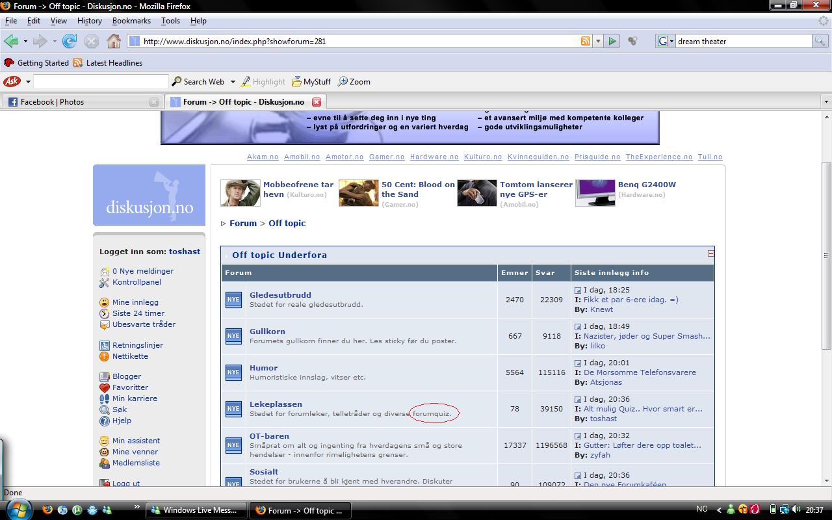The image size is (832, 520).
Task: Open the Gullkorn forum link
Action: click(267, 331)
